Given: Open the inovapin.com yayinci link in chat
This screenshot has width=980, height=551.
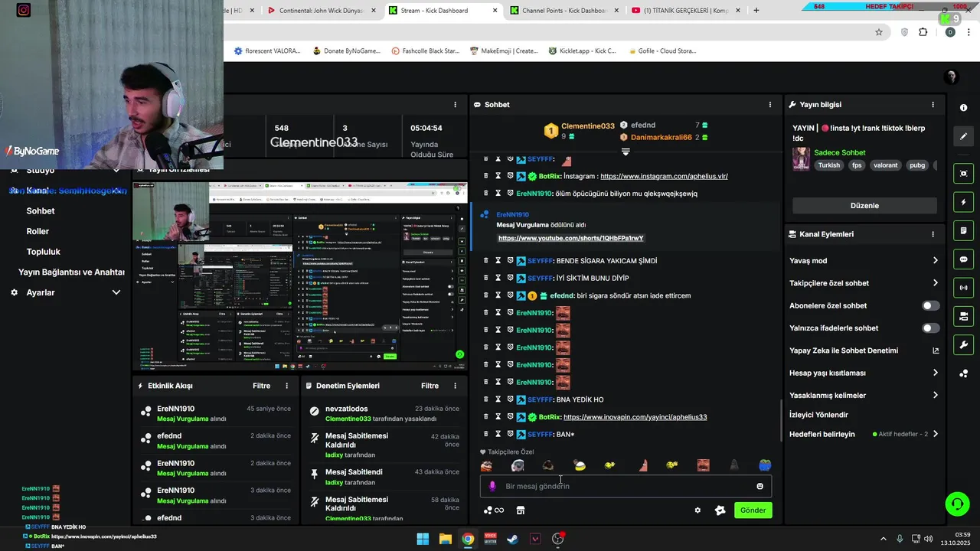Looking at the screenshot, I should pos(635,417).
